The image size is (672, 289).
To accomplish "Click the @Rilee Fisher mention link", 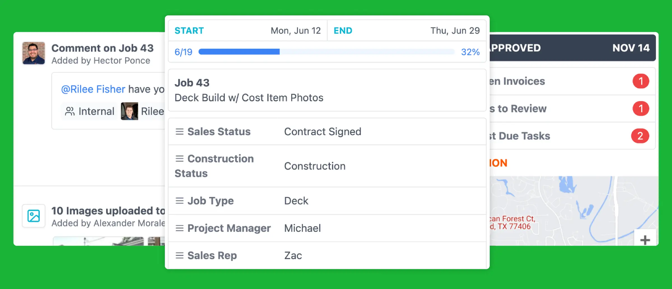I will (93, 89).
